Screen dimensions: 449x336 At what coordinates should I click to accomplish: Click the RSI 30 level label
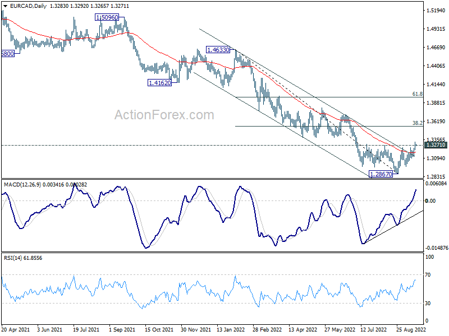pos(428,304)
